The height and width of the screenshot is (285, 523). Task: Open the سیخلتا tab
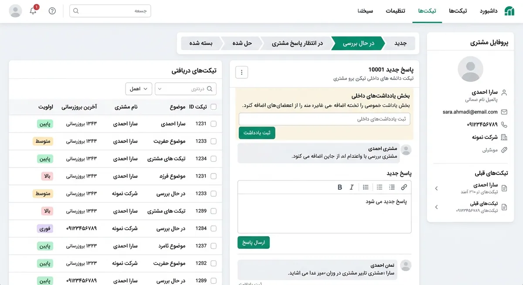coord(365,11)
